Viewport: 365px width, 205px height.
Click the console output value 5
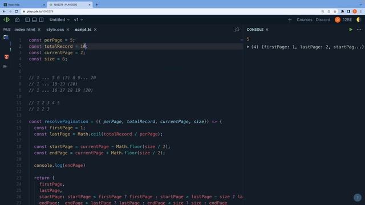pos(248,39)
